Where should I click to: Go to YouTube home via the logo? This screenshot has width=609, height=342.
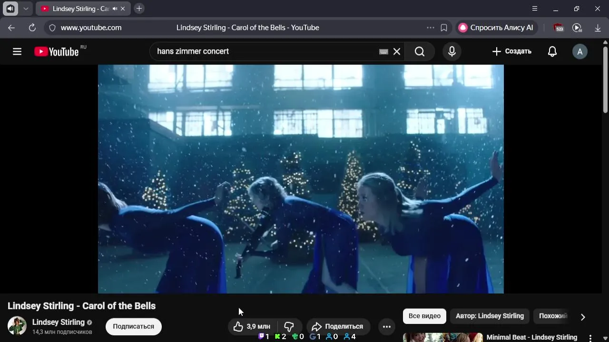point(56,51)
